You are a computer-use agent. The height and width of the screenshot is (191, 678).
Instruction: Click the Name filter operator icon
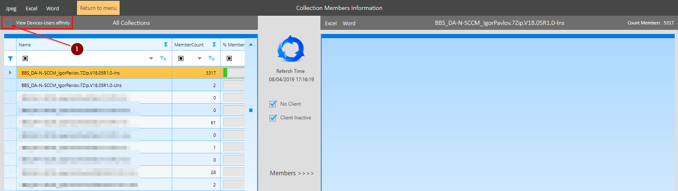click(x=25, y=58)
